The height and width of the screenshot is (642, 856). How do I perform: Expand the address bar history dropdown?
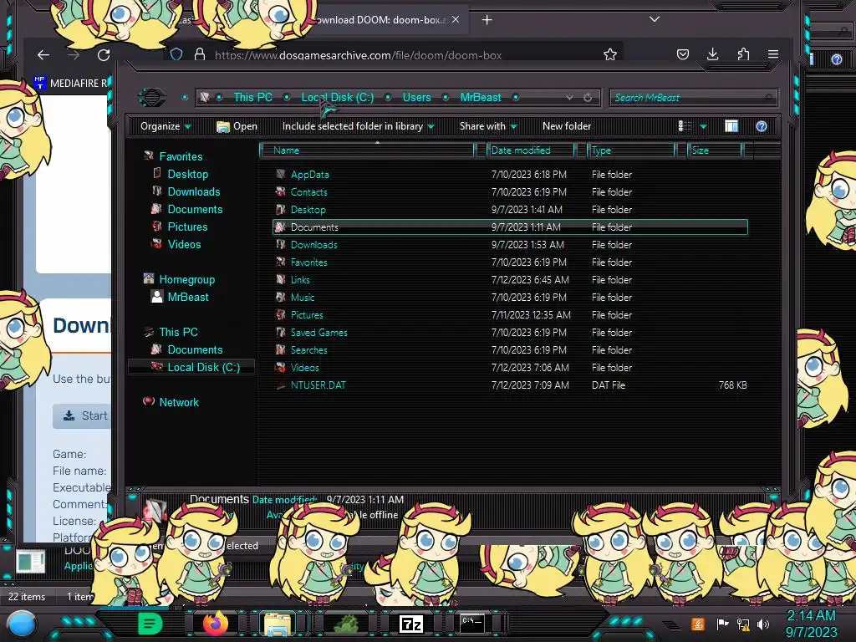tap(569, 97)
